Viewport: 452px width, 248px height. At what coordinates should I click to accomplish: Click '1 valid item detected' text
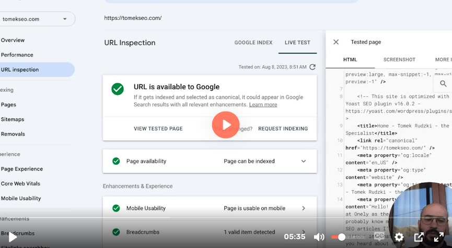pyautogui.click(x=249, y=232)
